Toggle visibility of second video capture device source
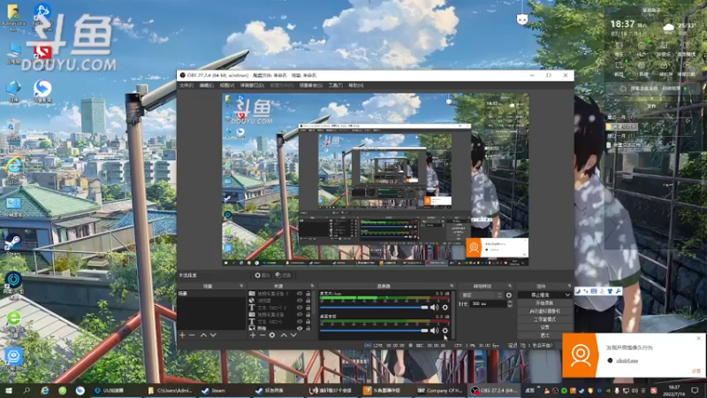The height and width of the screenshot is (398, 707). [300, 314]
